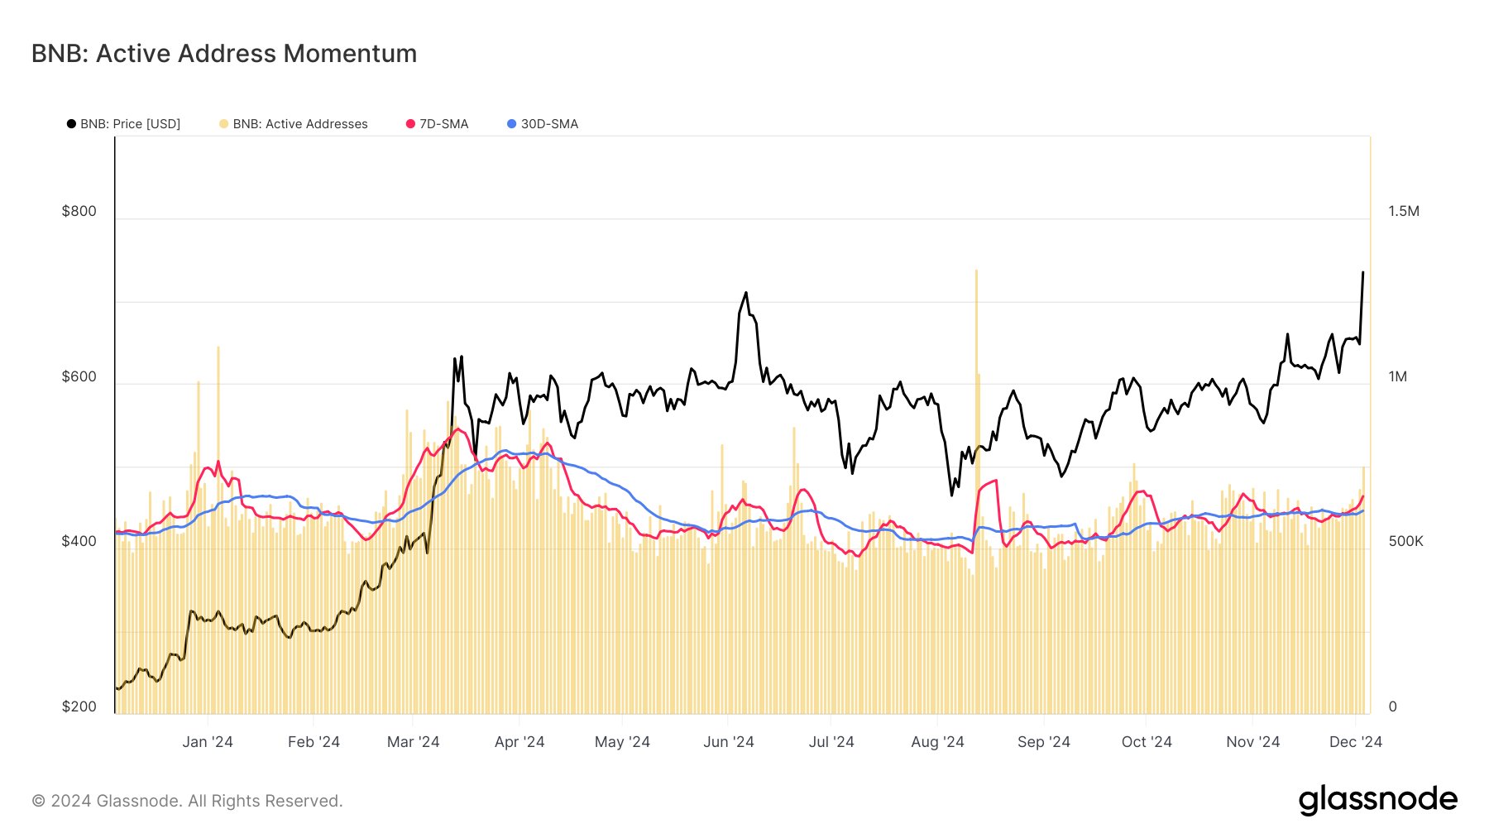The width and height of the screenshot is (1489, 838).
Task: Toggle the 7D-SMA line off
Action: tap(443, 123)
